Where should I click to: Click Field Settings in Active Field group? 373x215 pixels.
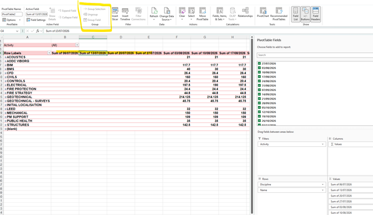pyautogui.click(x=36, y=20)
